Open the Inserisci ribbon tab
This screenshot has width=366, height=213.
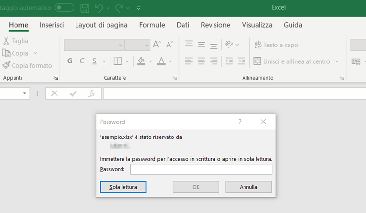pyautogui.click(x=52, y=25)
